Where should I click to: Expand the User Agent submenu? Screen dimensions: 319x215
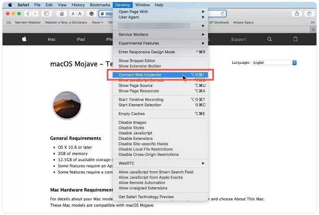[160, 17]
